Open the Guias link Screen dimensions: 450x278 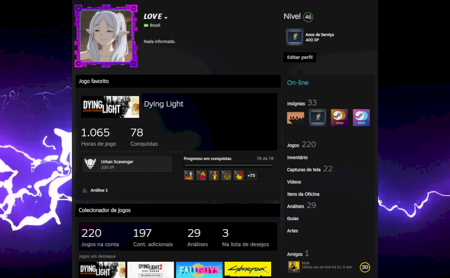point(292,218)
